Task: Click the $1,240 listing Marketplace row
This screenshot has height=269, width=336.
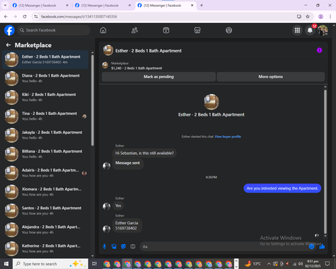Action: tap(136, 66)
